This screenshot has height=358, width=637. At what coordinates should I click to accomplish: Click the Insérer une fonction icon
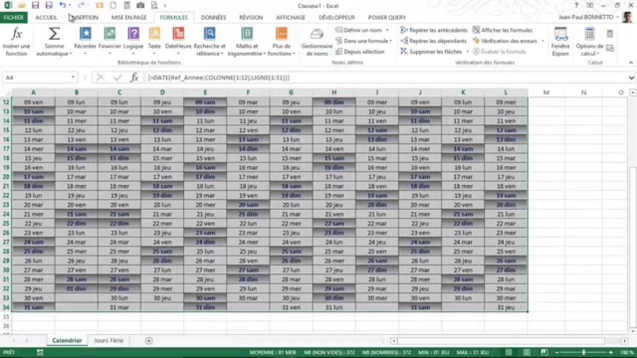click(16, 34)
